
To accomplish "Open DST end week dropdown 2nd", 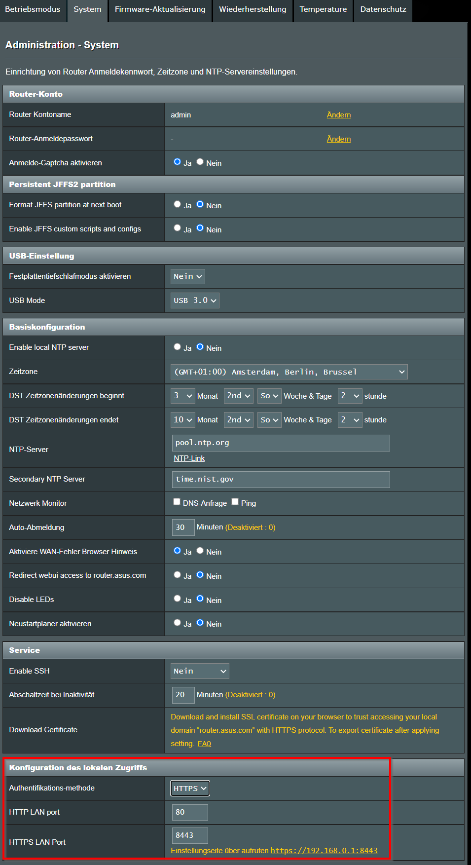I will pyautogui.click(x=239, y=420).
